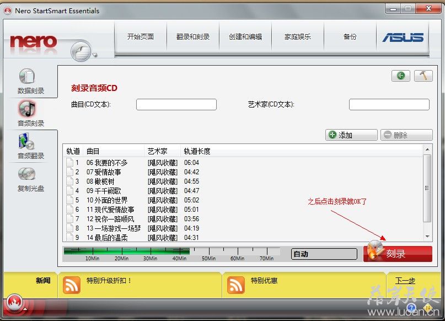This screenshot has height=321, width=445.
Task: Click the file icon of track 3
Action: point(69,181)
